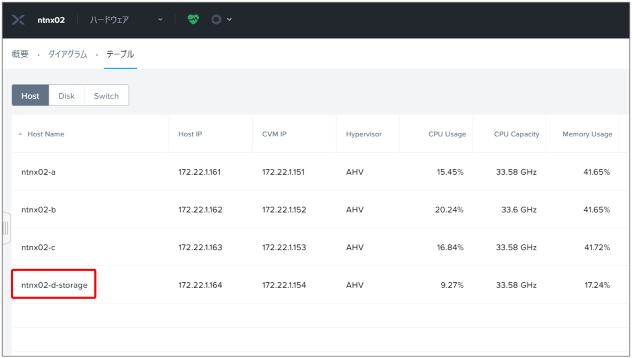Expand the dropdown arrow beside the circle icon

[229, 19]
